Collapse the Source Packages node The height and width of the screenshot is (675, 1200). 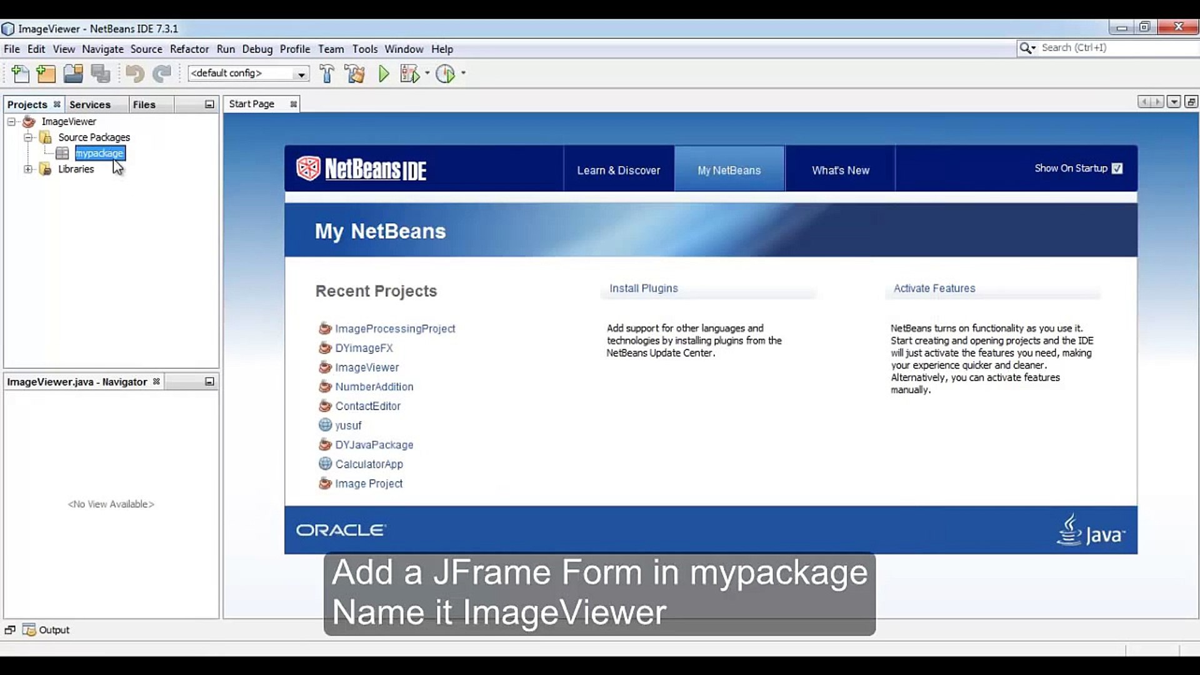point(27,137)
